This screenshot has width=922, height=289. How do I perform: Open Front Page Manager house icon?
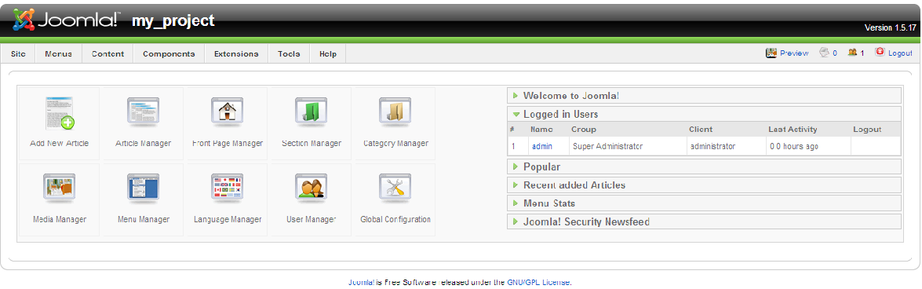[x=227, y=112]
